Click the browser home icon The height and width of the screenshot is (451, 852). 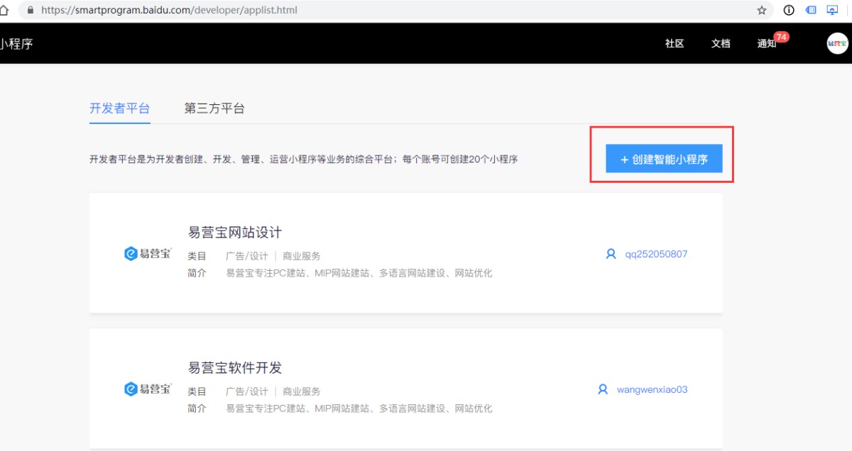[4, 10]
